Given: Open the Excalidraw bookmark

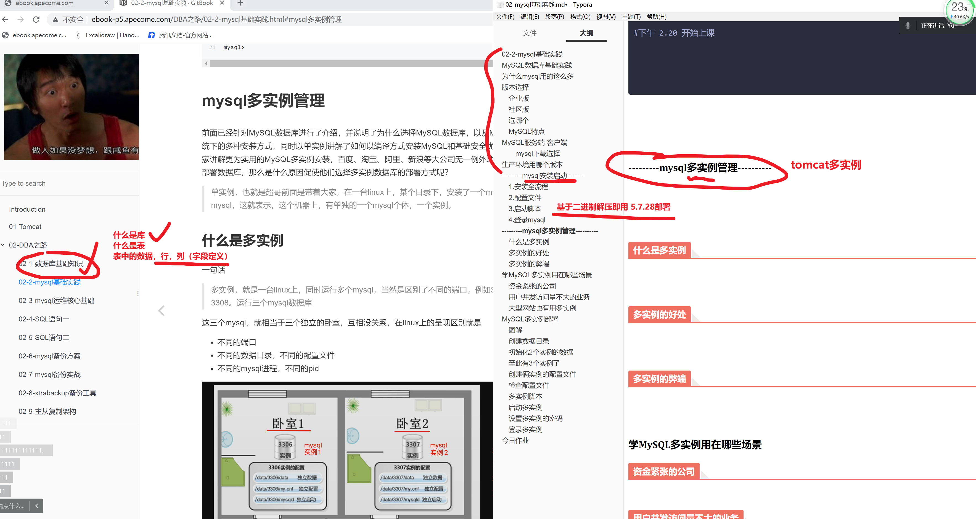Looking at the screenshot, I should tap(108, 35).
